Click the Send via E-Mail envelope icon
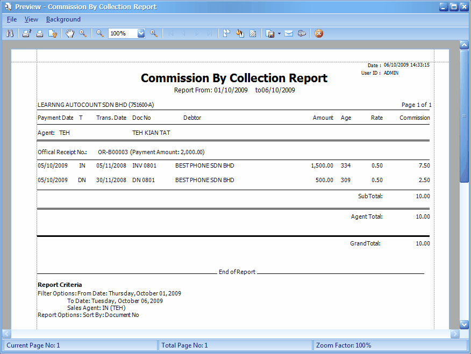The width and height of the screenshot is (471, 354). coord(289,33)
